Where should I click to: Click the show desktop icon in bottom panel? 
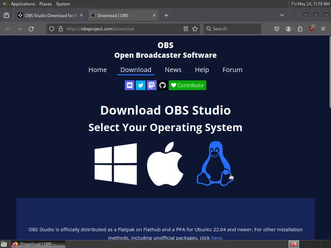(4, 244)
